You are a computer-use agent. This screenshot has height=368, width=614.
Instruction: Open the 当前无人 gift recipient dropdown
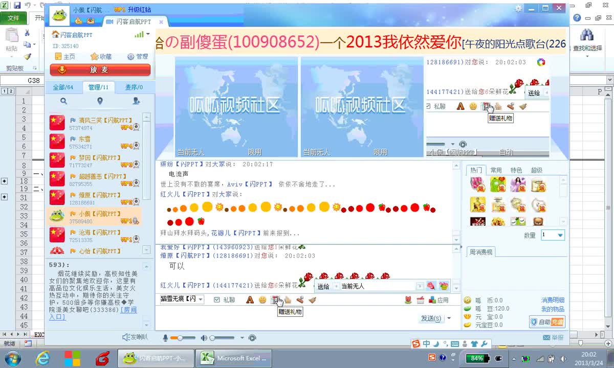coord(420,286)
